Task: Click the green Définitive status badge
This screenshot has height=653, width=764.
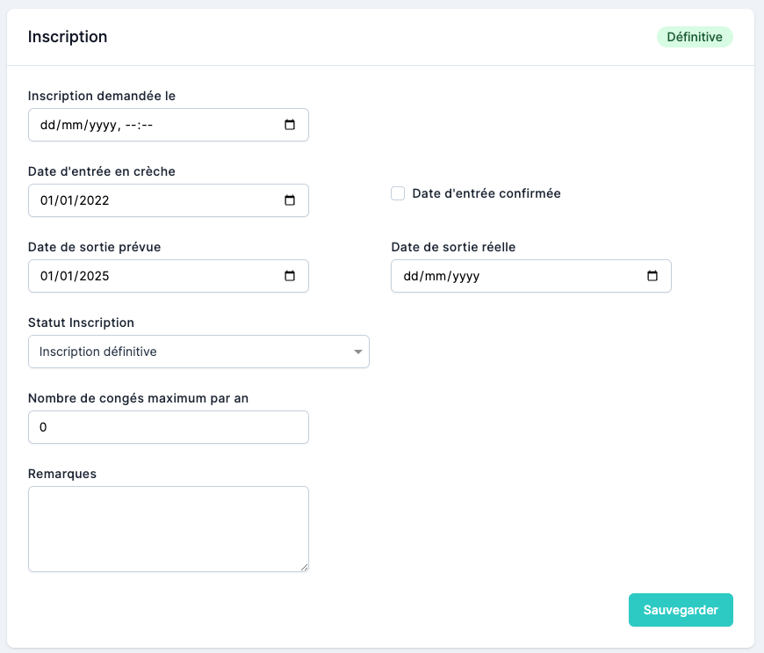Action: point(694,37)
